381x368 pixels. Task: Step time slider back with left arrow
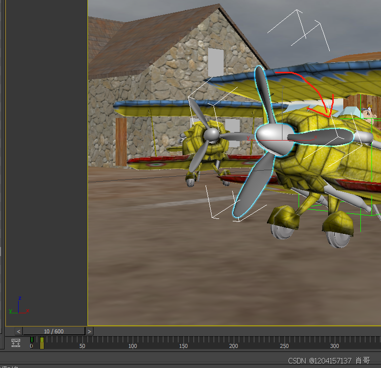(19, 331)
